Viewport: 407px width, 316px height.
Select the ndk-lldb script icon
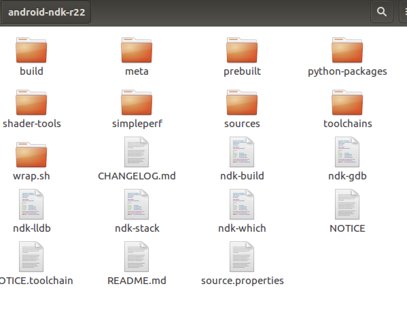click(x=31, y=204)
